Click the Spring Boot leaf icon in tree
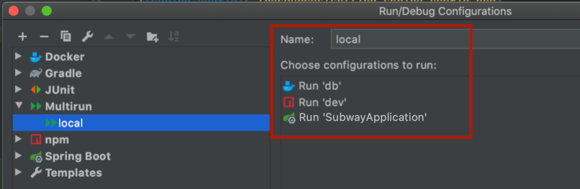580x189 pixels. pyautogui.click(x=36, y=156)
